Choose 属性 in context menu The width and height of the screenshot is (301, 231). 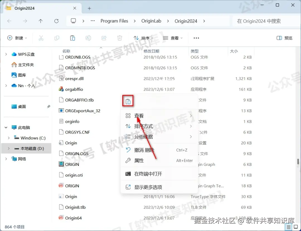159,161
